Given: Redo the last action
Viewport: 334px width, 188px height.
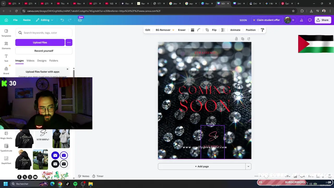Looking at the screenshot, I should pos(70,20).
